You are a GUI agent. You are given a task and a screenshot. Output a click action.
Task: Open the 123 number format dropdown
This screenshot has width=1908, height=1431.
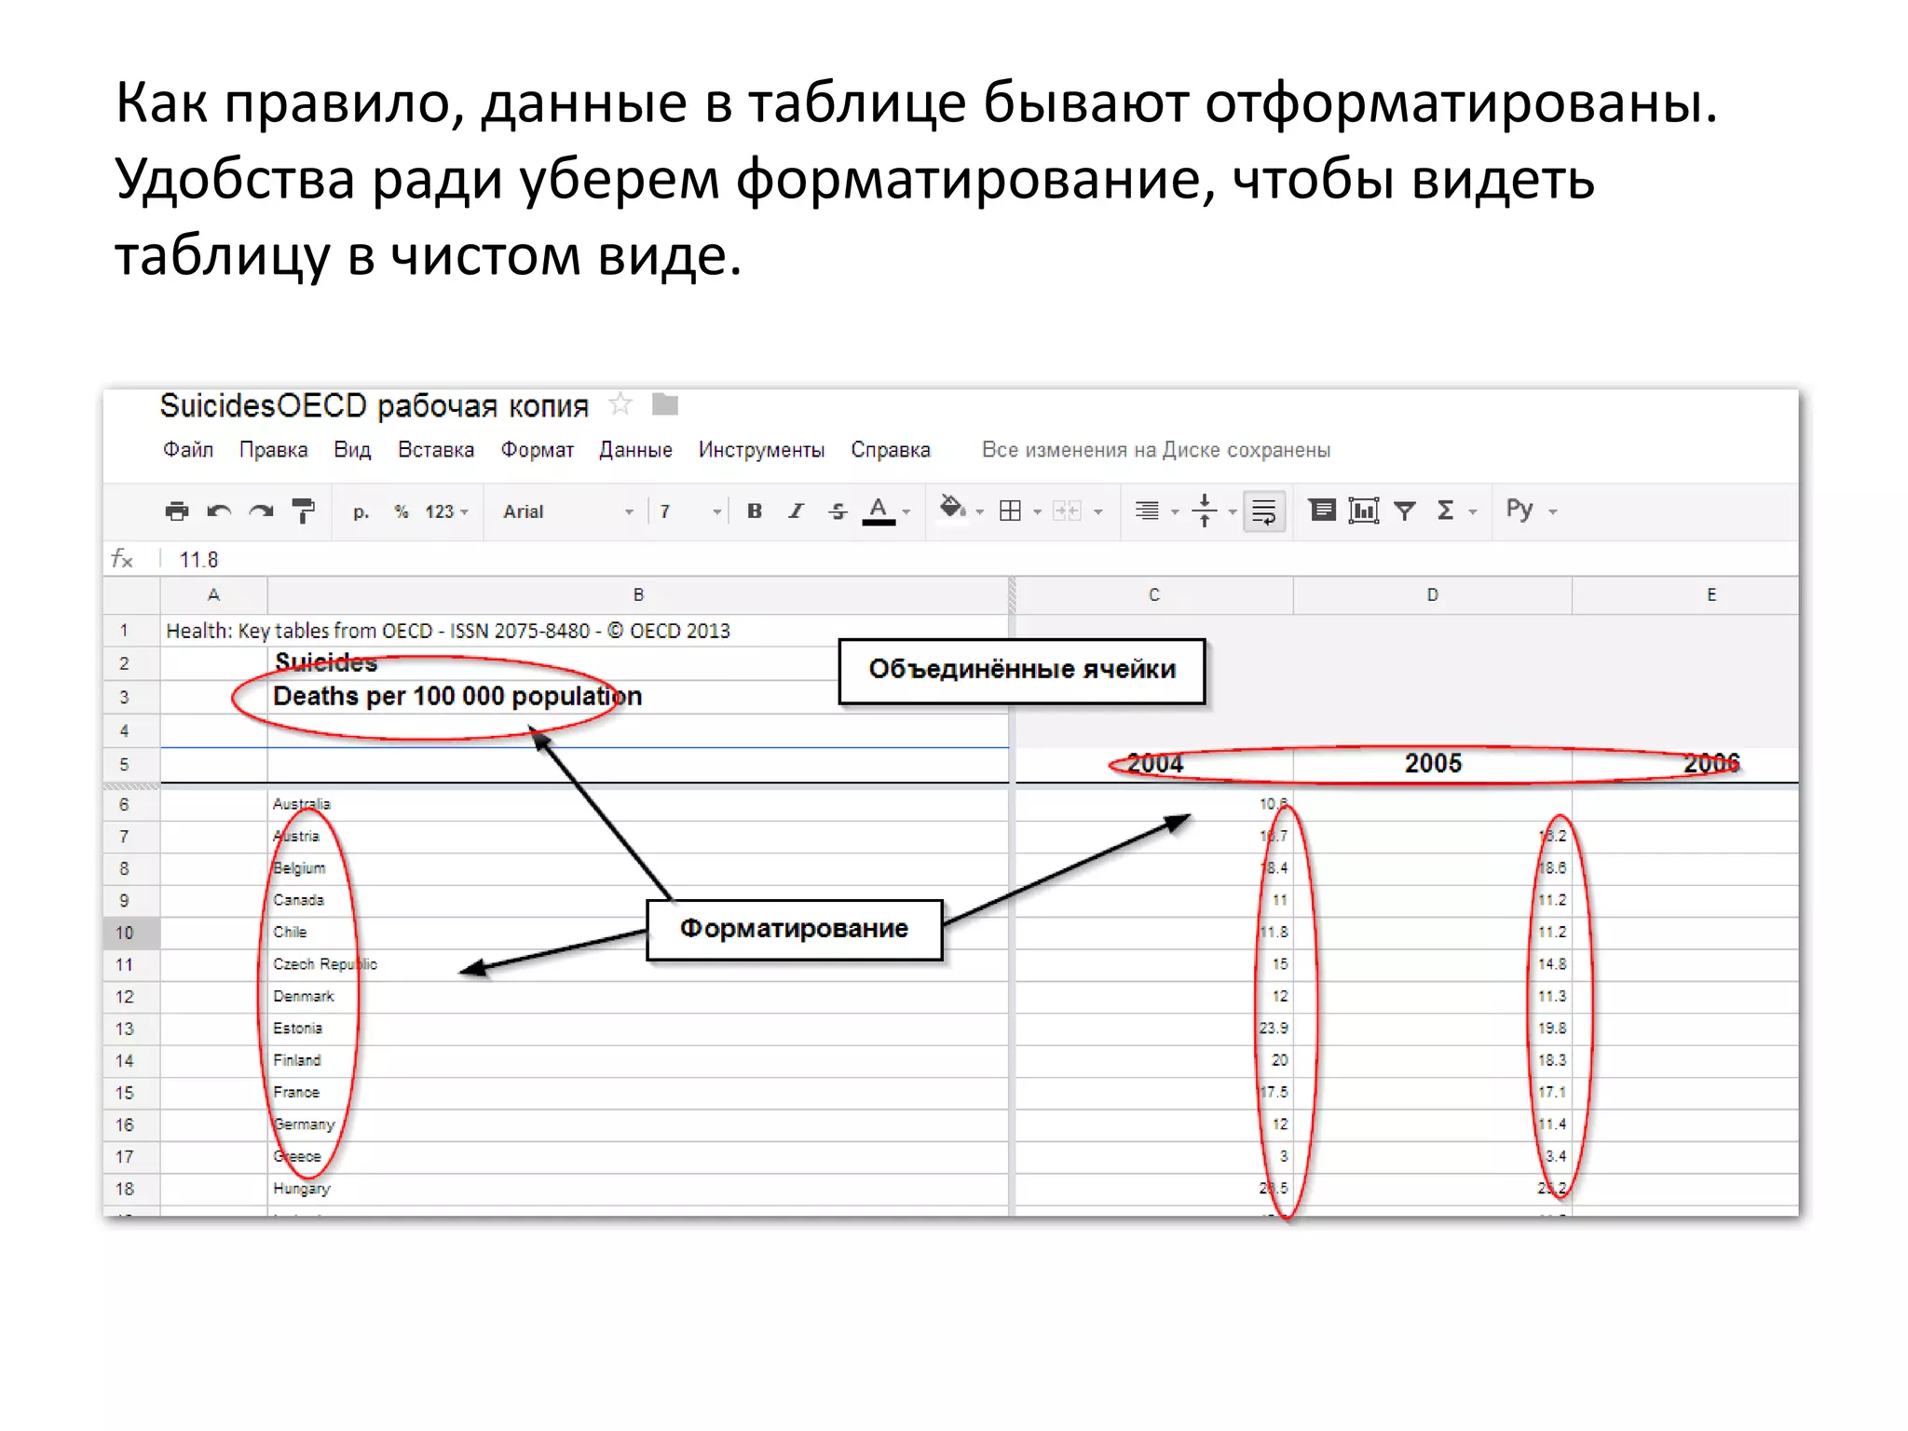point(446,511)
